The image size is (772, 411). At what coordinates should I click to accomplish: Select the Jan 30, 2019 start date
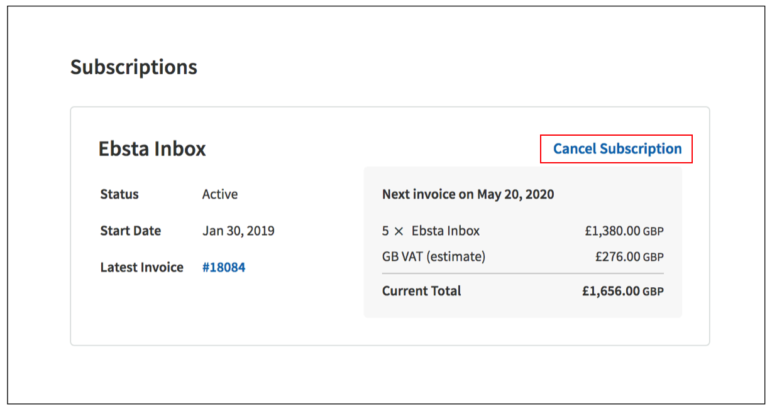point(238,231)
